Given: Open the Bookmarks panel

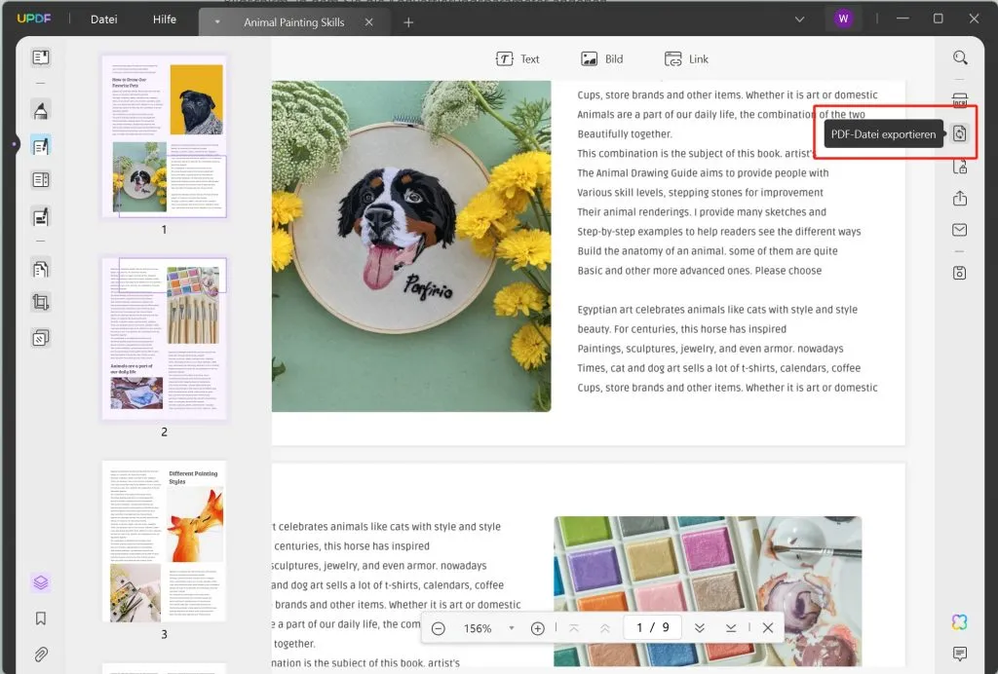Looking at the screenshot, I should tap(40, 618).
